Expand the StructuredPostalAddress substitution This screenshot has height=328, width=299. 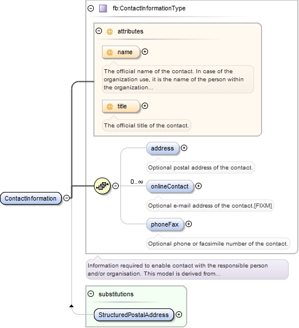179,314
